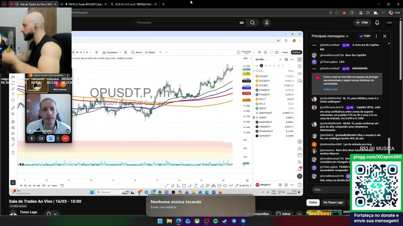The image size is (403, 226).
Task: Expand browser tab search chevron
Action: (x=4, y=4)
